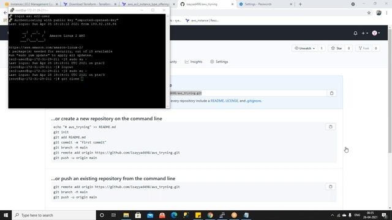Click the browser back arrow
This screenshot has height=220, width=392.
pyautogui.click(x=6, y=13)
